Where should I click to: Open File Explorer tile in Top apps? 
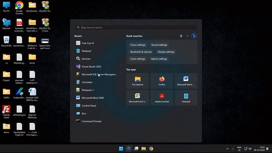[138, 81]
